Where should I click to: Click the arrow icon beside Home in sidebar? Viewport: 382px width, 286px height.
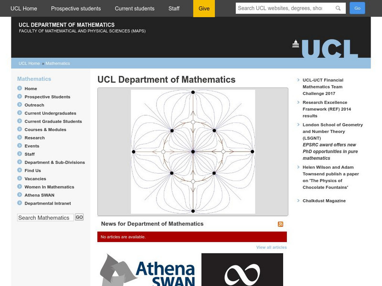click(x=19, y=89)
